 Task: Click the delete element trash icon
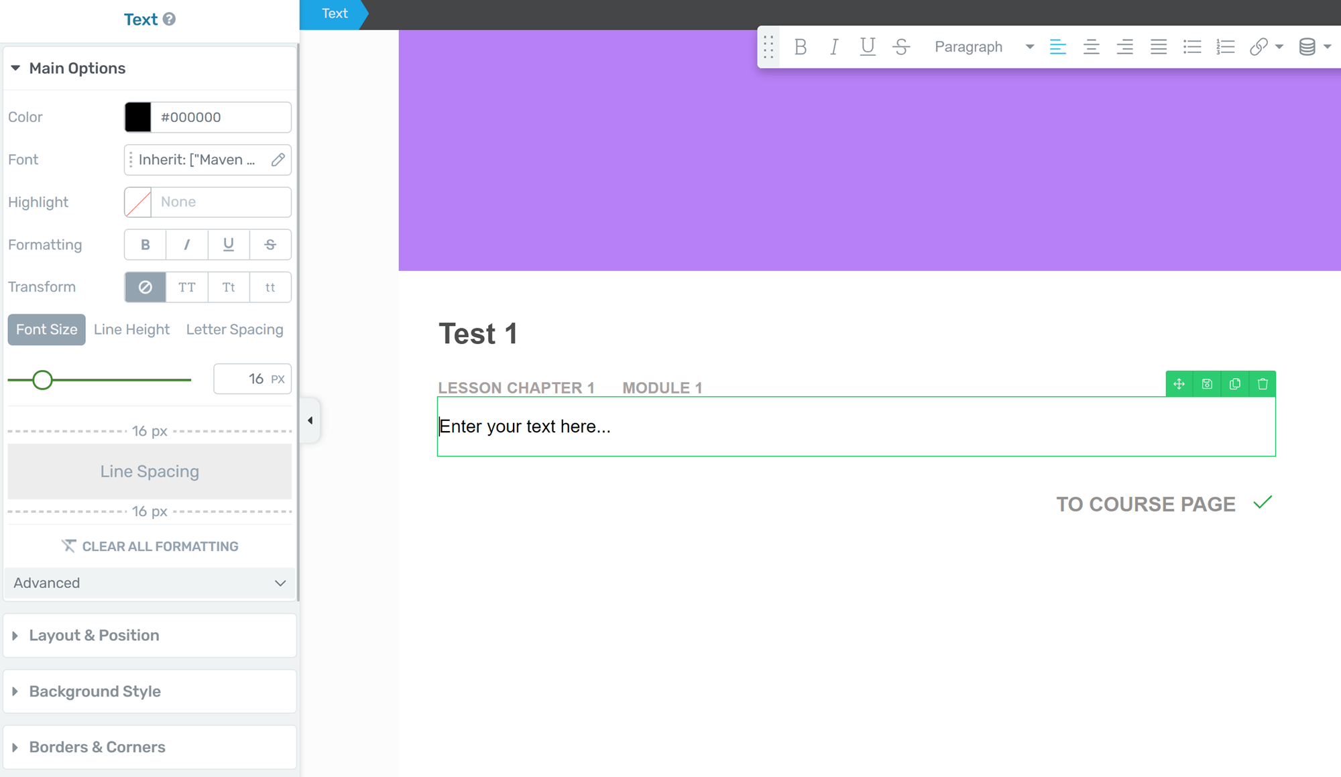pos(1263,384)
